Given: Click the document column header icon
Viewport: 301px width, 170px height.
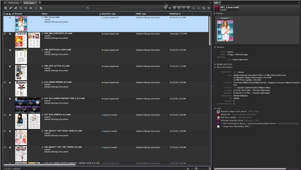Looking at the screenshot, I should [10, 14].
